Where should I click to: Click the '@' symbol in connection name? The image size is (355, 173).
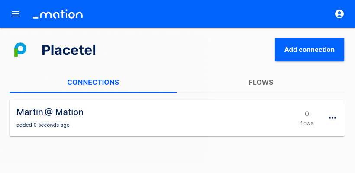[48, 112]
